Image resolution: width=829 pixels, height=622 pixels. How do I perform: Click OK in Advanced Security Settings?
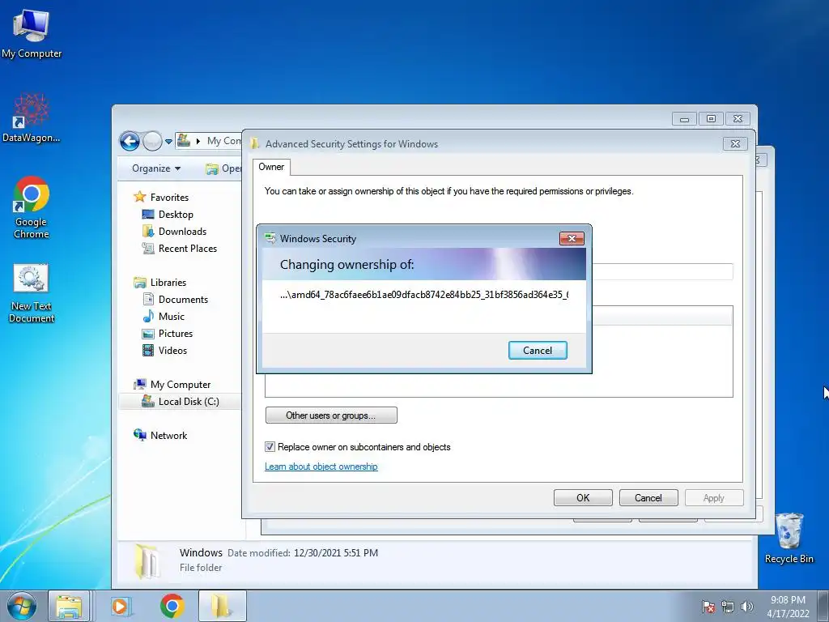(583, 498)
